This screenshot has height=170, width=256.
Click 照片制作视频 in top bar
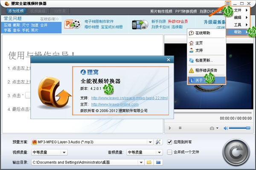pos(161,11)
